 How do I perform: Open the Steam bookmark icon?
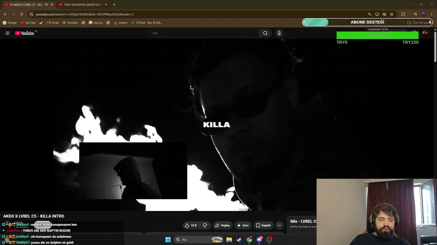[41, 23]
